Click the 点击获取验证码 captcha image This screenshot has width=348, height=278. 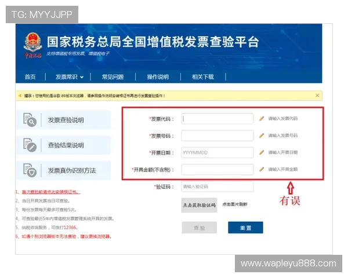pyautogui.click(x=199, y=205)
